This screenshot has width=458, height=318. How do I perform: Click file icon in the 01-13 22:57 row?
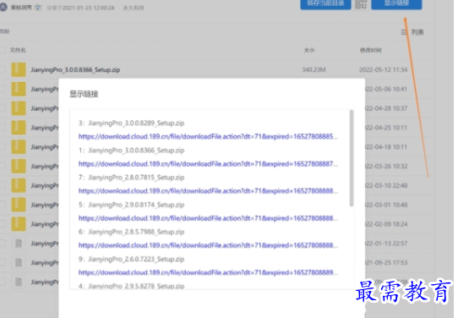(19, 244)
